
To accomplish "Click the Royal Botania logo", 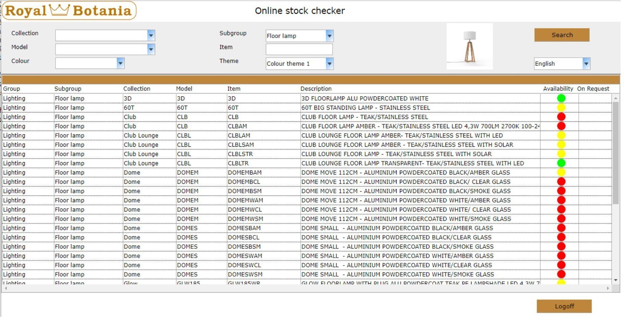I will [x=69, y=10].
